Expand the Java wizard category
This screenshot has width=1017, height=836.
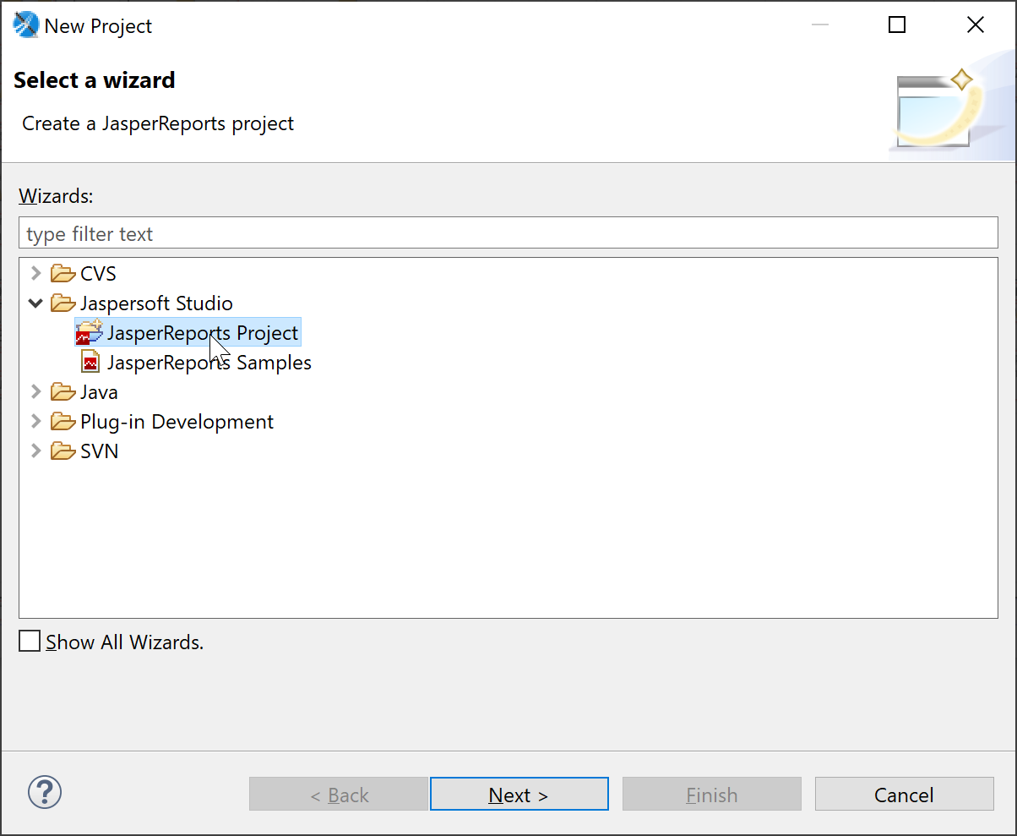click(x=35, y=392)
